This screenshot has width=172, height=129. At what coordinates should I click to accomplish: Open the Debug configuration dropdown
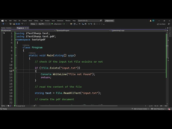34,24
